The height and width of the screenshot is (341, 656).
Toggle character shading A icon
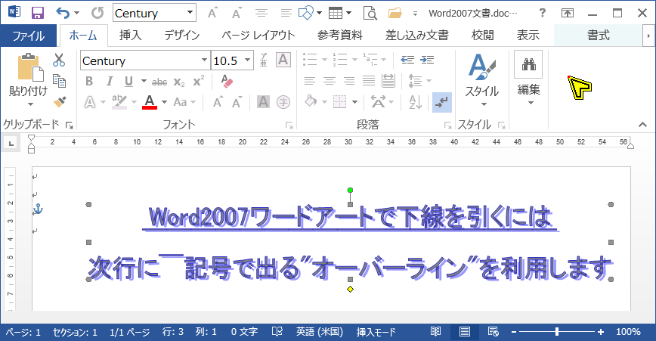(263, 101)
